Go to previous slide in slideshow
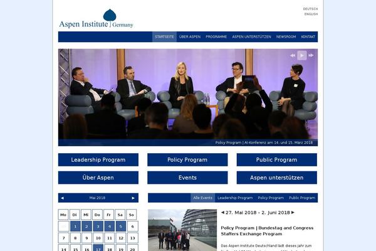Screen dimensions: 376x251 pos(293,55)
